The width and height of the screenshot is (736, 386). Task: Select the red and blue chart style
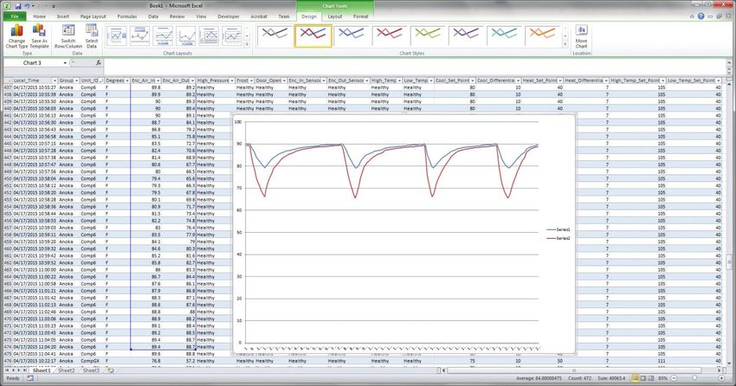313,36
